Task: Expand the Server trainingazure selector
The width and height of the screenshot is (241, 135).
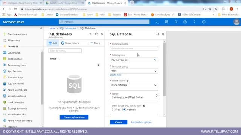Action: pyautogui.click(x=134, y=96)
